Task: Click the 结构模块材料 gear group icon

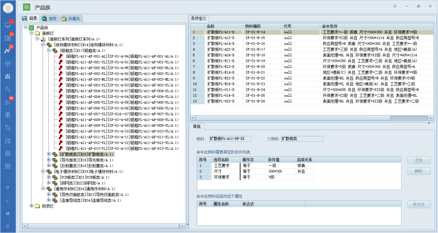Action: (49, 45)
